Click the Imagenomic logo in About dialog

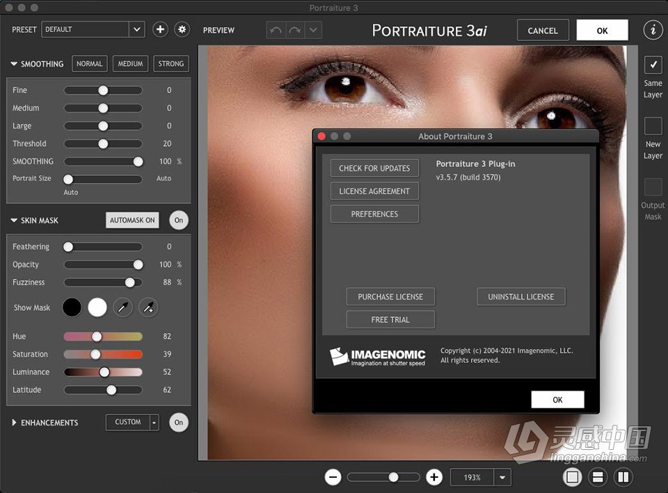[x=377, y=357]
